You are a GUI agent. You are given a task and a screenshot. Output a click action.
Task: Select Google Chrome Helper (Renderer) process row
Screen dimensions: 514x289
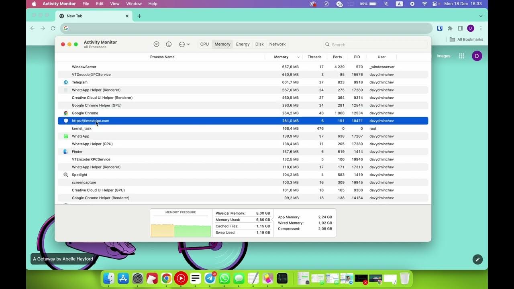[x=243, y=198]
